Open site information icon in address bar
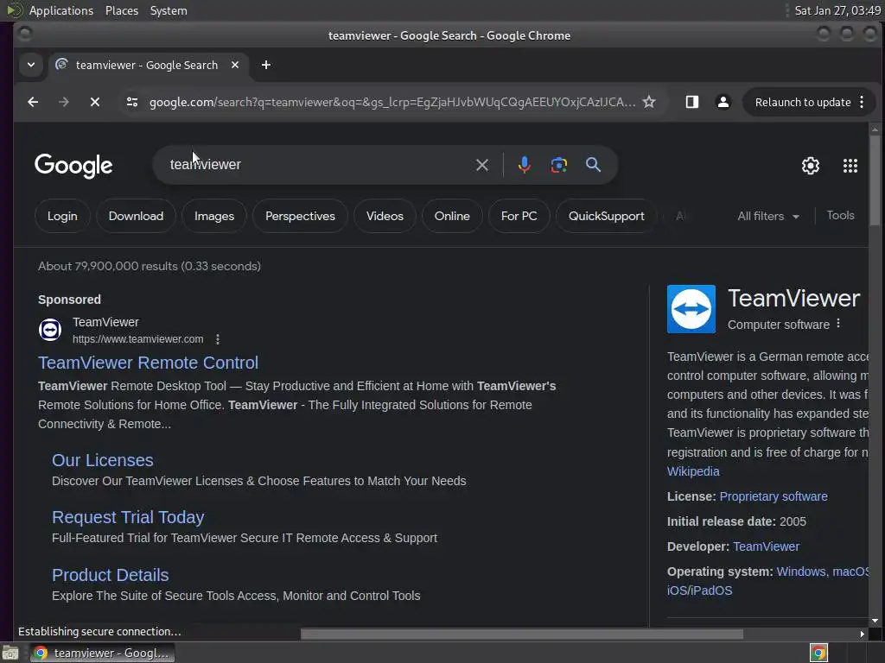Viewport: 885px width, 663px height. tap(132, 102)
